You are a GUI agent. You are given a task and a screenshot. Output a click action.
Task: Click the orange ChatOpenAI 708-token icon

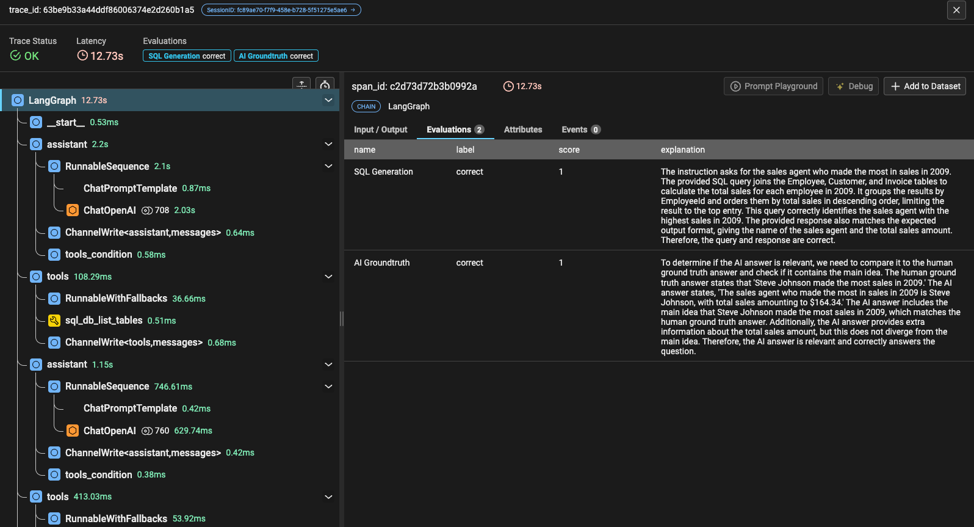(73, 210)
